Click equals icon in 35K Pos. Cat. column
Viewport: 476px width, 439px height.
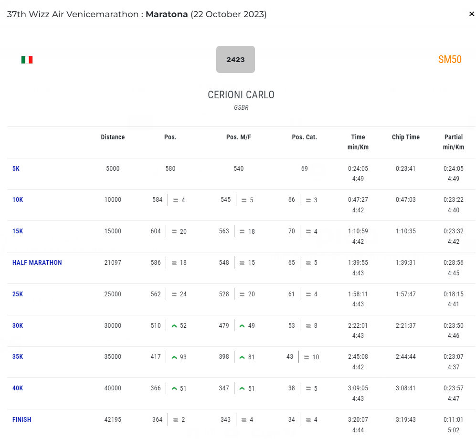(306, 357)
